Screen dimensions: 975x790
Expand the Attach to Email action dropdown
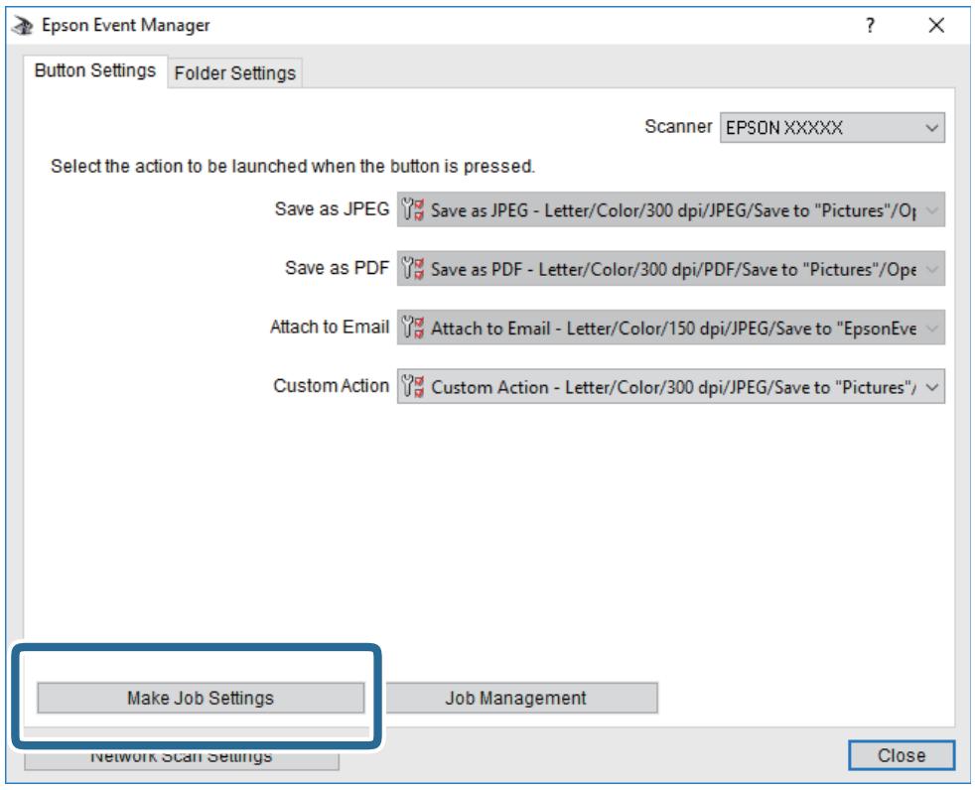(671, 328)
